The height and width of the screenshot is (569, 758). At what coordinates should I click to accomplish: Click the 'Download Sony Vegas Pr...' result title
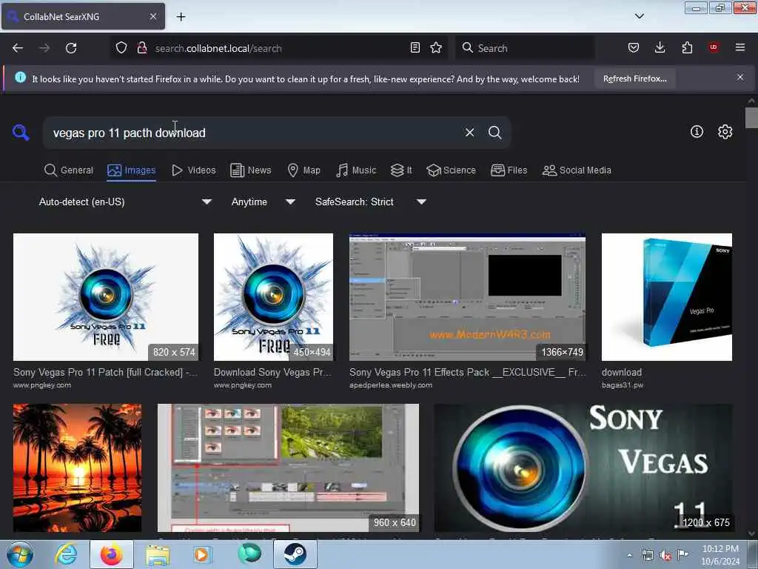click(x=272, y=372)
